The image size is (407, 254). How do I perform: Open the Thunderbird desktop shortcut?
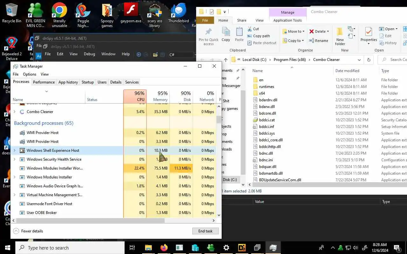pyautogui.click(x=178, y=13)
